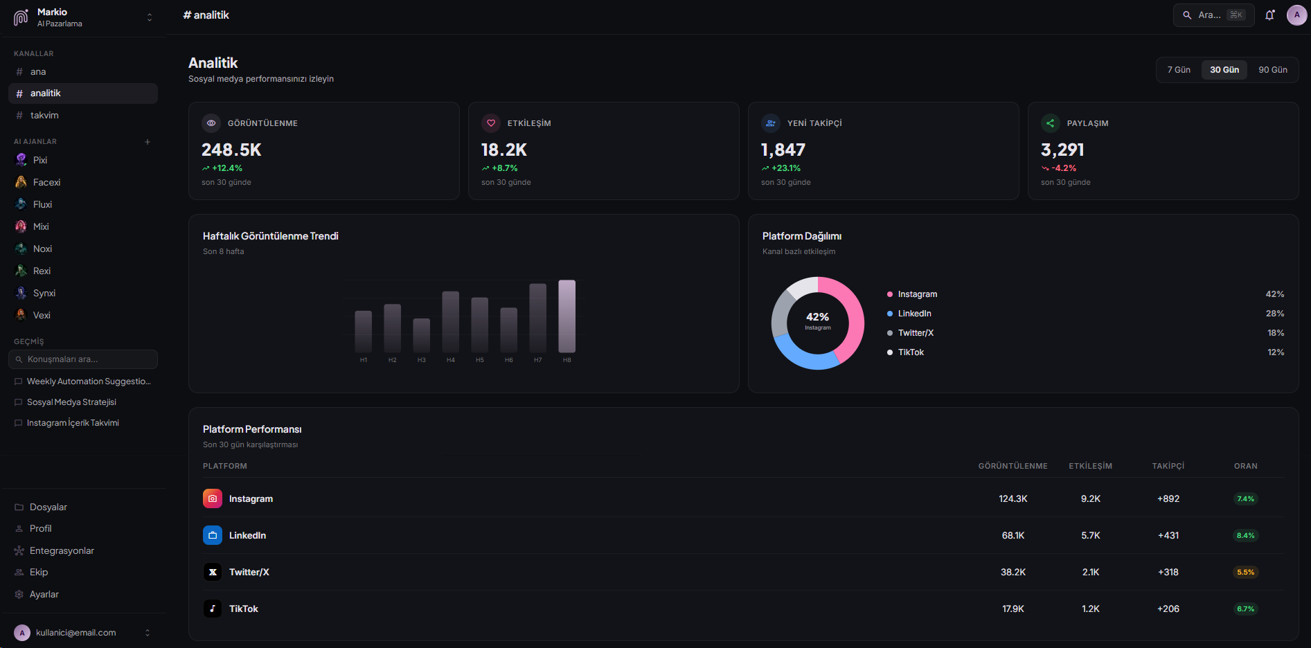Switch to the takvim channel
Screen dimensions: 1311x648
point(43,115)
